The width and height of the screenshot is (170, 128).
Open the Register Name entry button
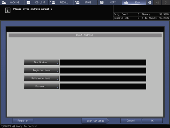click(41, 70)
